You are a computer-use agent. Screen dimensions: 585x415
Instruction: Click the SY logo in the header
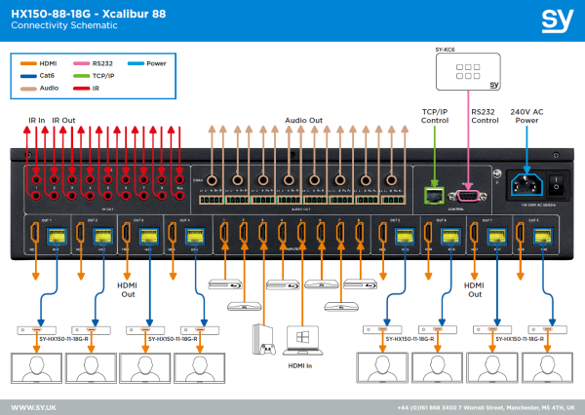click(558, 20)
